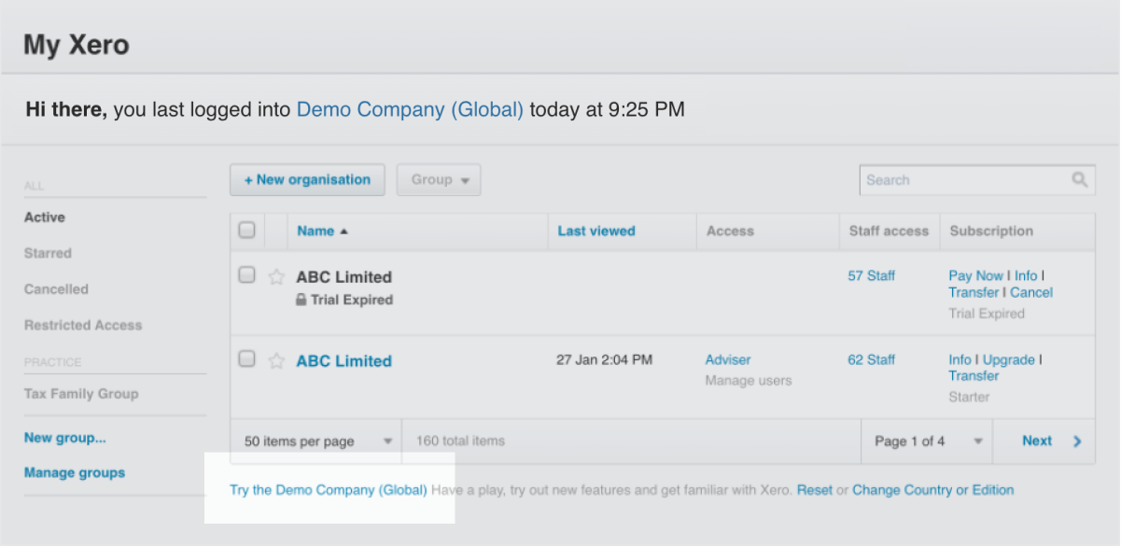Check the box for trial-expired ABC Limited
This screenshot has height=547, width=1121.
coord(246,275)
